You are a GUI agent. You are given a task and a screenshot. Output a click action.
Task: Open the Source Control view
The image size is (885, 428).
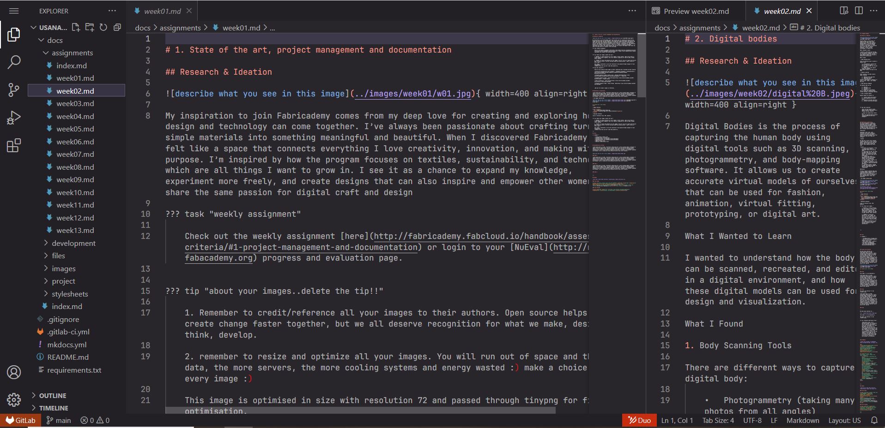[14, 90]
